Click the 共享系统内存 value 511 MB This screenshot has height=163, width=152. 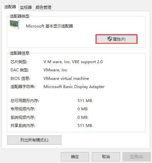pyautogui.click(x=85, y=126)
